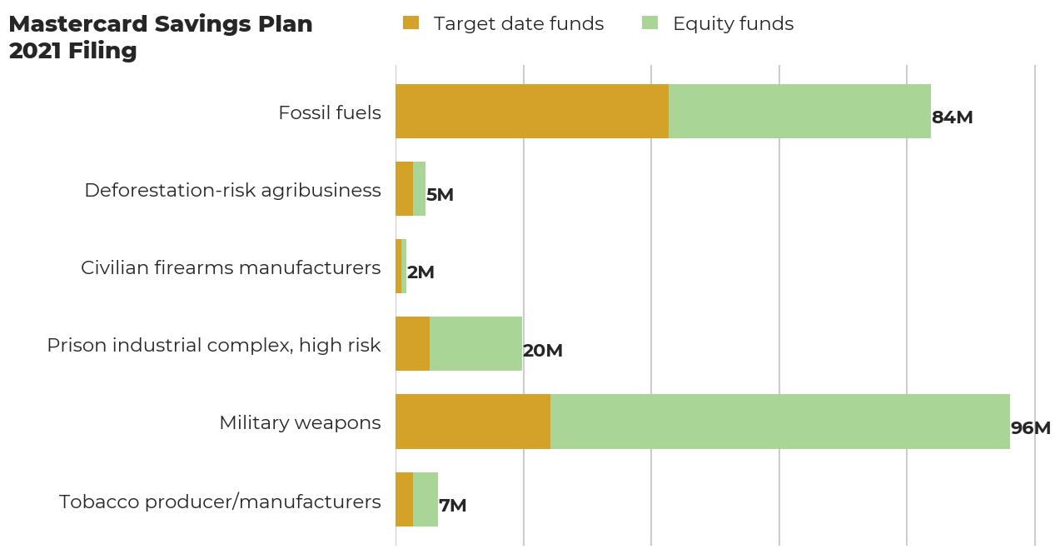Select the gold Prison industrial complex bar segment
The height and width of the screenshot is (554, 1060).
tap(412, 343)
